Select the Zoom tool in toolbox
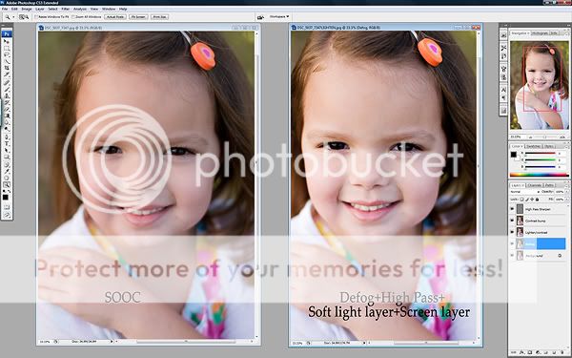The width and height of the screenshot is (572, 358). tap(7, 185)
